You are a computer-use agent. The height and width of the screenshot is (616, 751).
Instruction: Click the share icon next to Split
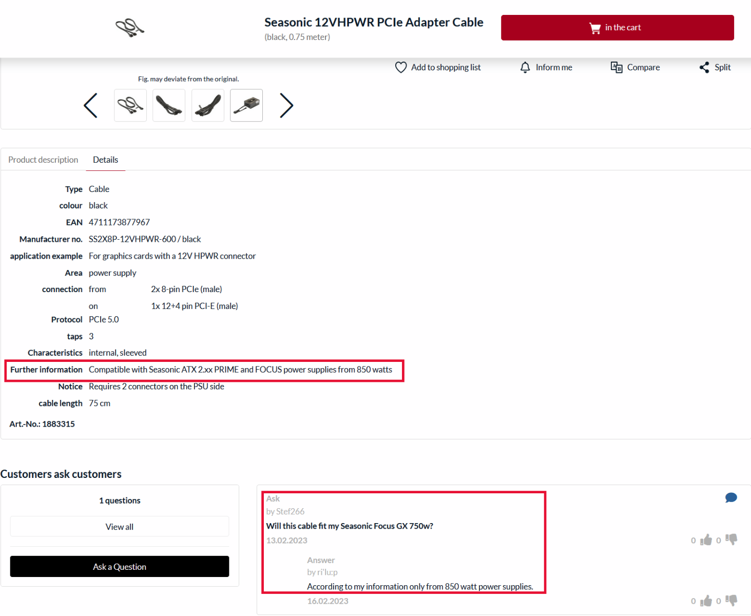pos(704,67)
